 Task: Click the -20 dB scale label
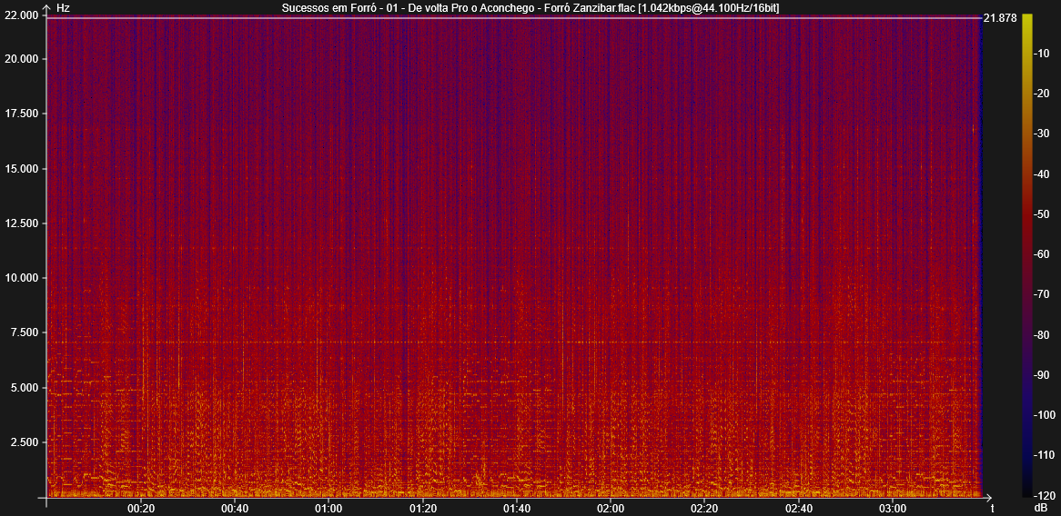pyautogui.click(x=1042, y=94)
